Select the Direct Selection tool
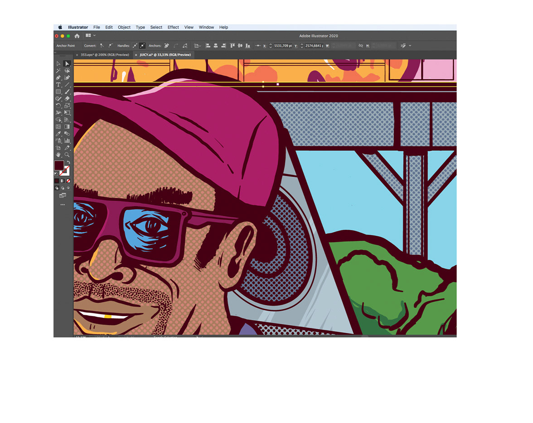The image size is (533, 423). click(x=67, y=63)
